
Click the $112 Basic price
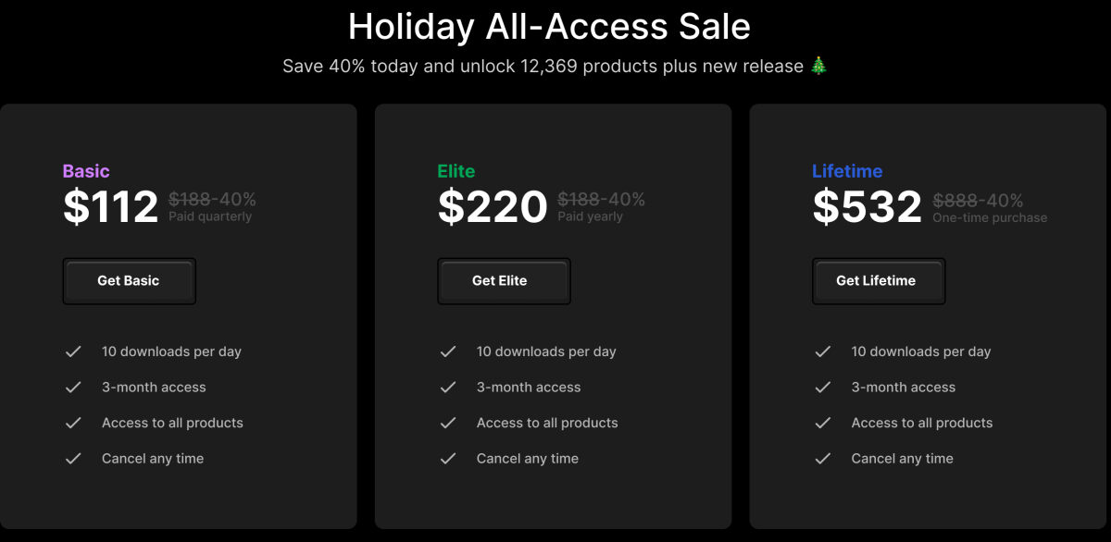111,207
